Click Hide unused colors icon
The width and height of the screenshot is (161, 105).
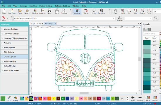click(x=148, y=99)
